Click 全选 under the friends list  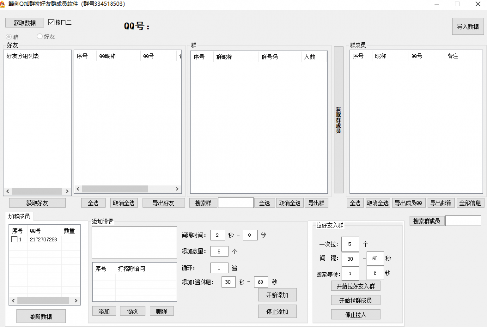click(x=93, y=203)
